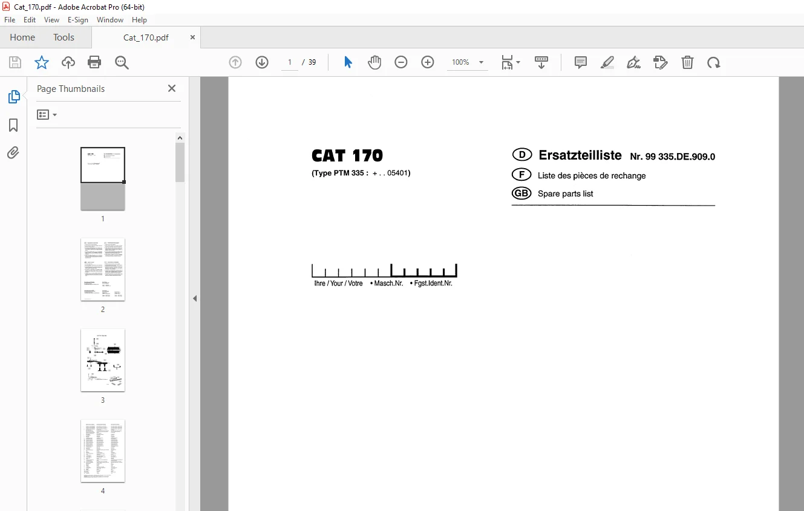Image resolution: width=804 pixels, height=511 pixels.
Task: Delete page with the trash icon
Action: click(687, 62)
